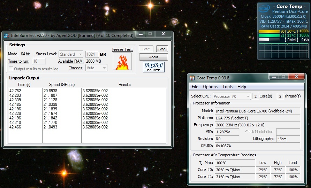Screen dimensions: 311x188
Task: Minimize the Core Temp 0.99.8 window
Action: pos(274,77)
